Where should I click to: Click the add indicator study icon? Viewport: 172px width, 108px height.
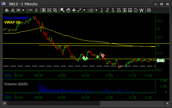coord(13,10)
